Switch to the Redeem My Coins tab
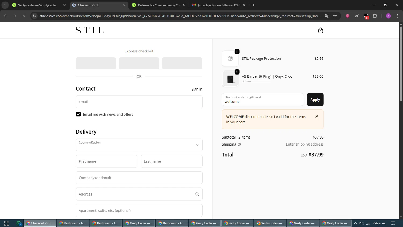 click(x=159, y=5)
